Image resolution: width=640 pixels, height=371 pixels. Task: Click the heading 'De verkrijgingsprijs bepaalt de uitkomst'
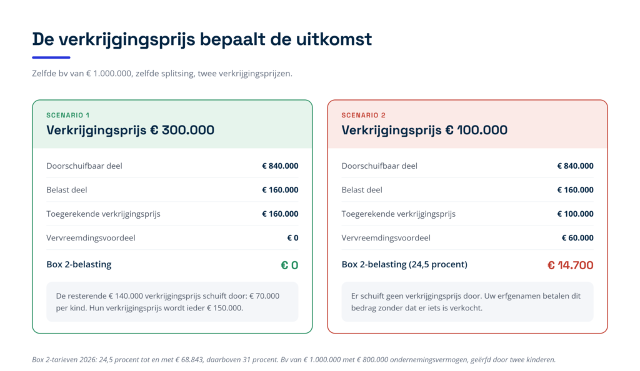[x=202, y=39]
